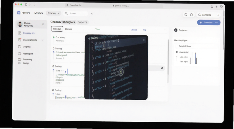Click the small arrow icon inside Commands box
234x129 pixels.
218,15
